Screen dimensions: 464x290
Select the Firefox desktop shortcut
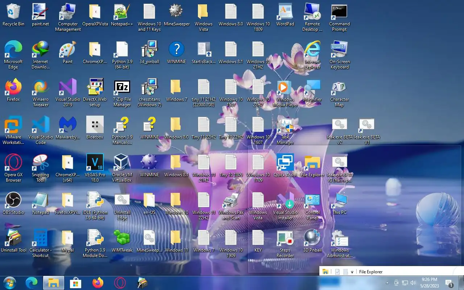(x=13, y=90)
